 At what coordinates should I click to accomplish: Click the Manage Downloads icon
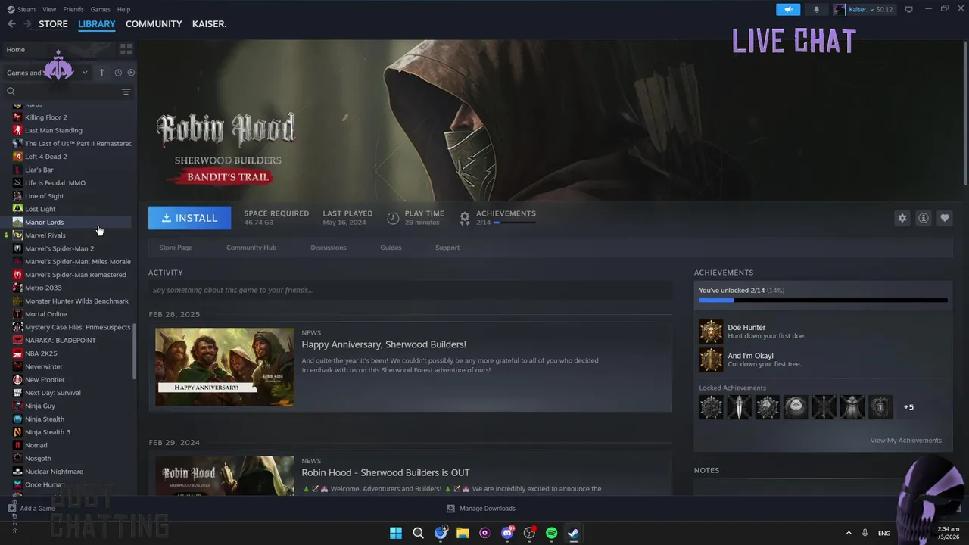point(450,509)
